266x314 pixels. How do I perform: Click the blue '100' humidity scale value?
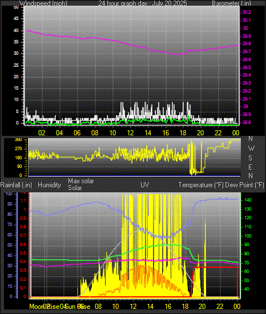coord(9,194)
